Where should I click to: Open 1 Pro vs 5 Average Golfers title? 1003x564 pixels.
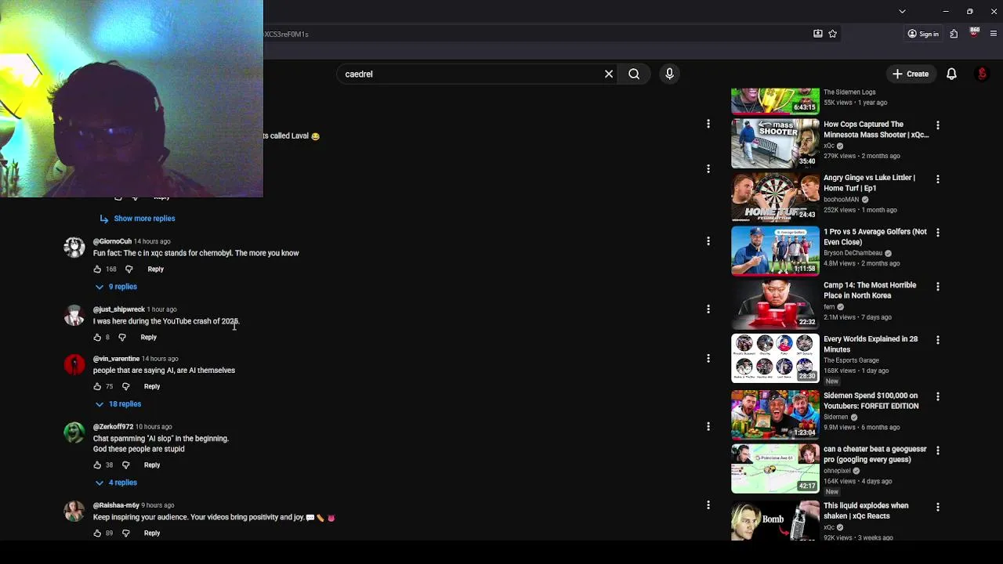tap(874, 237)
